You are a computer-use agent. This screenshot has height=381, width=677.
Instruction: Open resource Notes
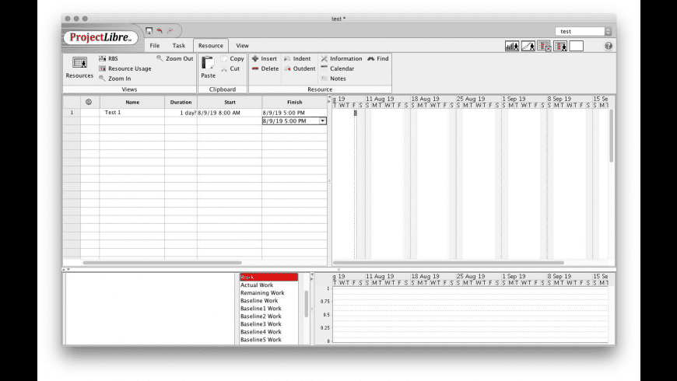(x=333, y=78)
